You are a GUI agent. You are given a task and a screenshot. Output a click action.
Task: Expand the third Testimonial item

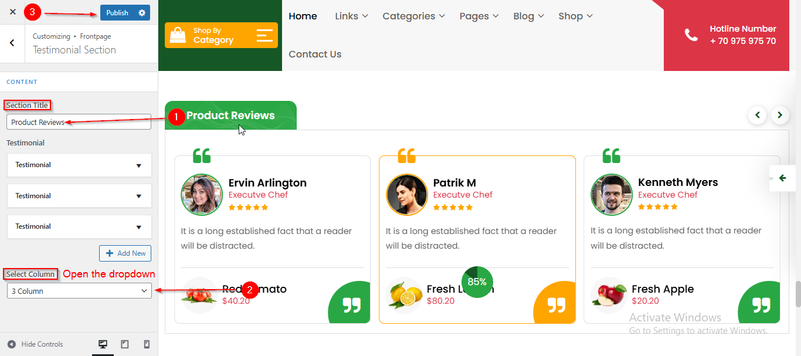pyautogui.click(x=79, y=226)
